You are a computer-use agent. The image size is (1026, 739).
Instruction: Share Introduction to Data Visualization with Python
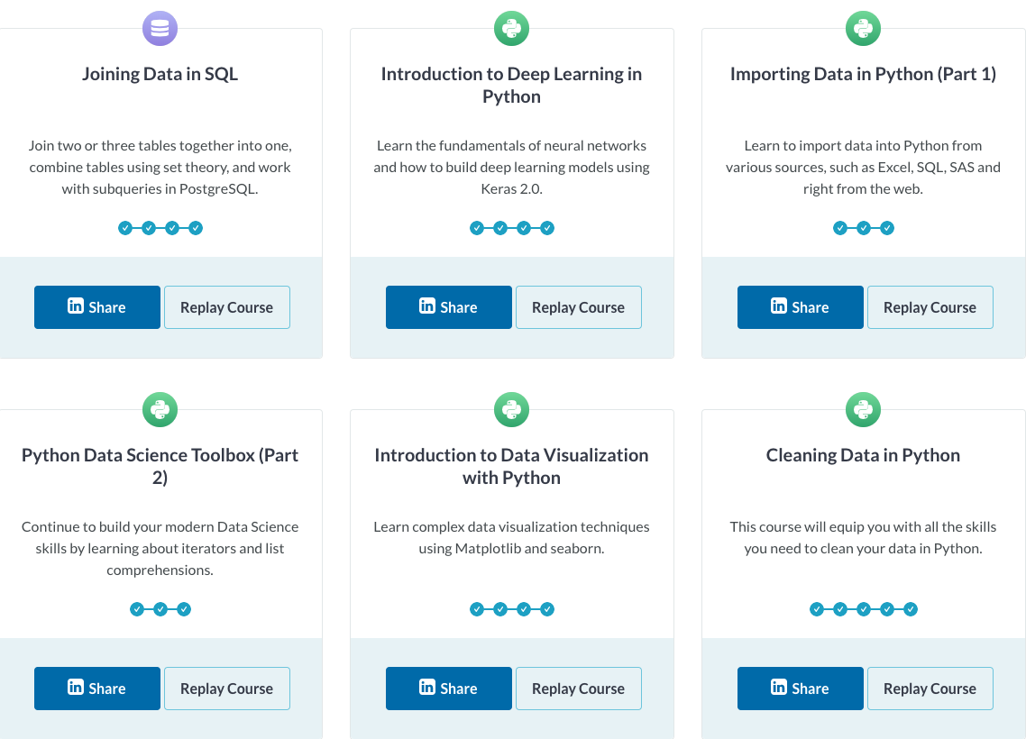[448, 688]
